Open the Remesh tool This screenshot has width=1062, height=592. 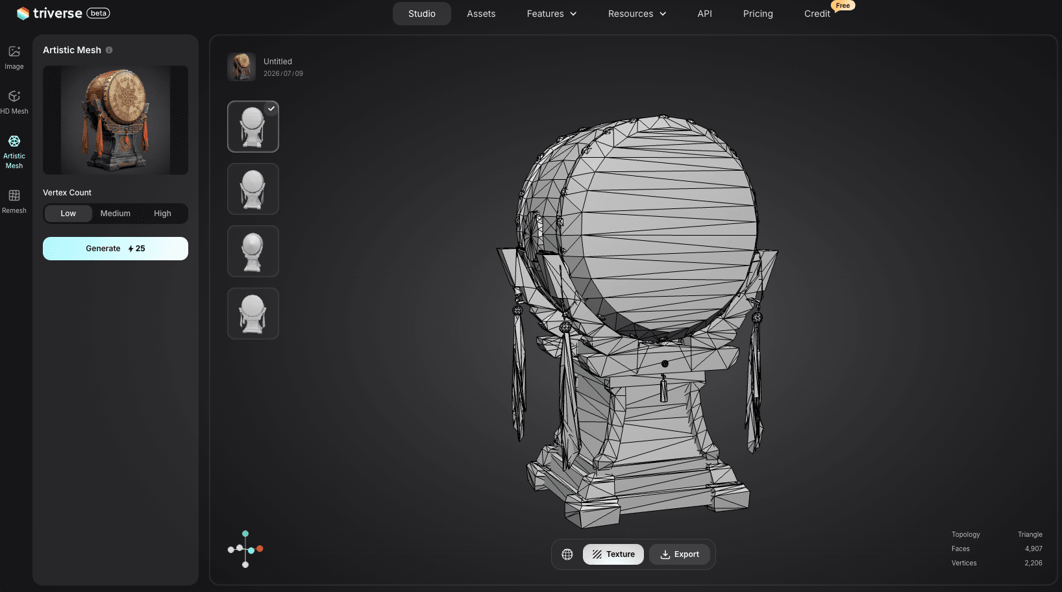(x=14, y=201)
